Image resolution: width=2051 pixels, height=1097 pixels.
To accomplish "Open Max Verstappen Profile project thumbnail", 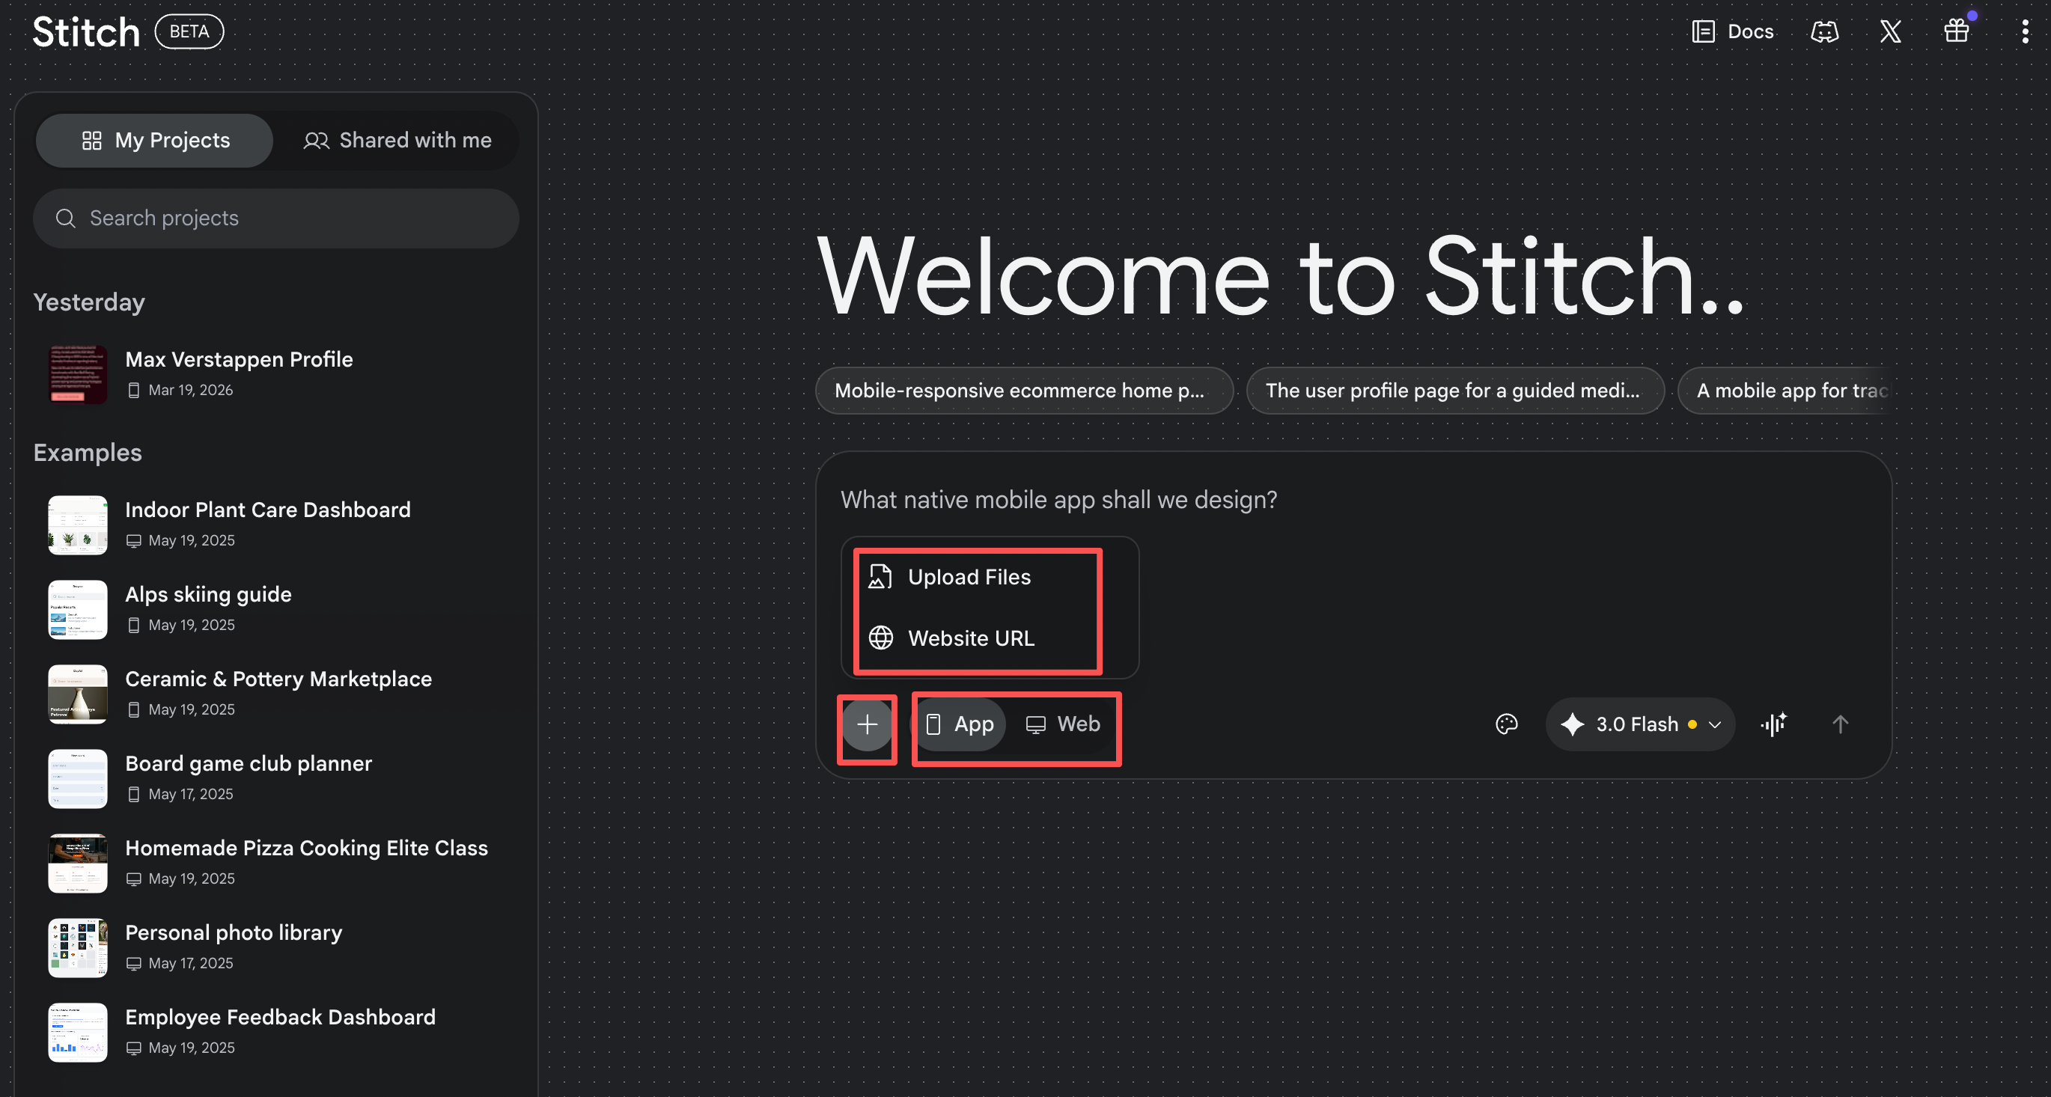I will [77, 374].
